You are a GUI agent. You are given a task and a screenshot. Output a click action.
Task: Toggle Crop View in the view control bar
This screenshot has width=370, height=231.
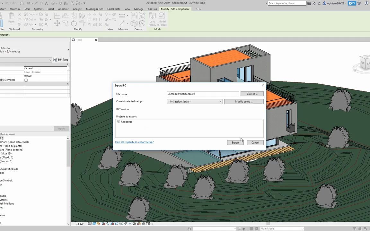pyautogui.click(x=111, y=224)
